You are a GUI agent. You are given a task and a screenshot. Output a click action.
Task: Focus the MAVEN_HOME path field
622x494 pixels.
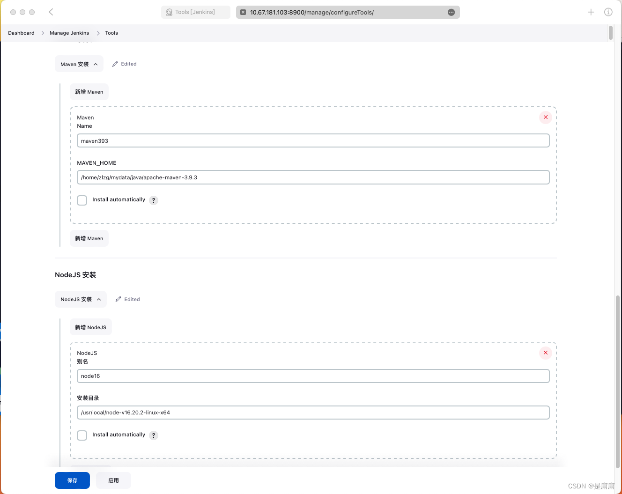tap(313, 177)
